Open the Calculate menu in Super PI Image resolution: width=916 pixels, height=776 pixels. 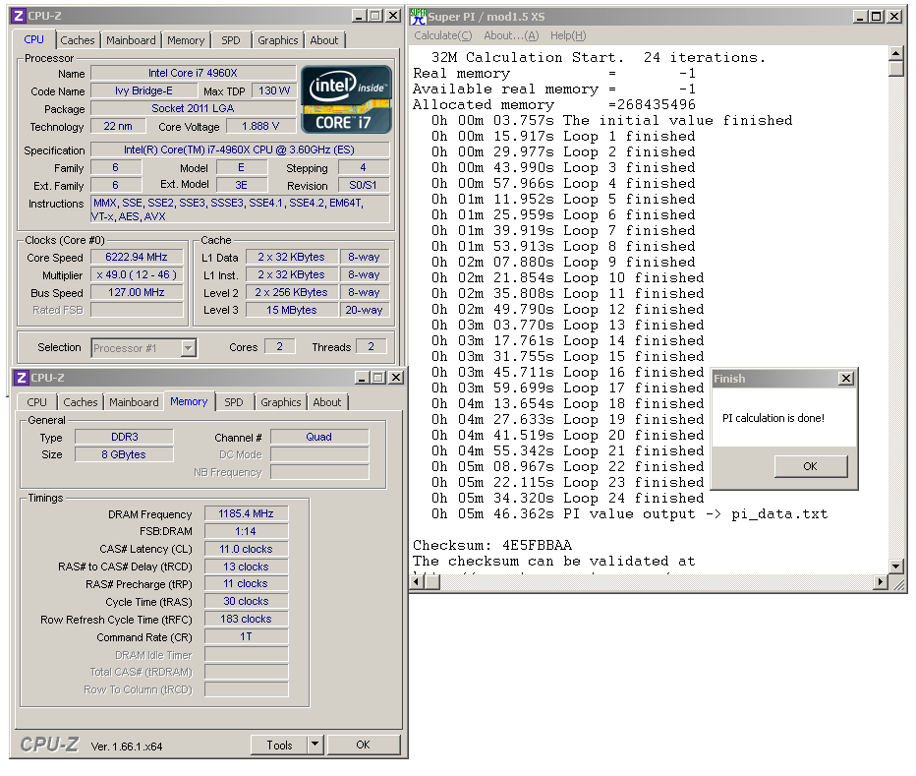pyautogui.click(x=443, y=35)
